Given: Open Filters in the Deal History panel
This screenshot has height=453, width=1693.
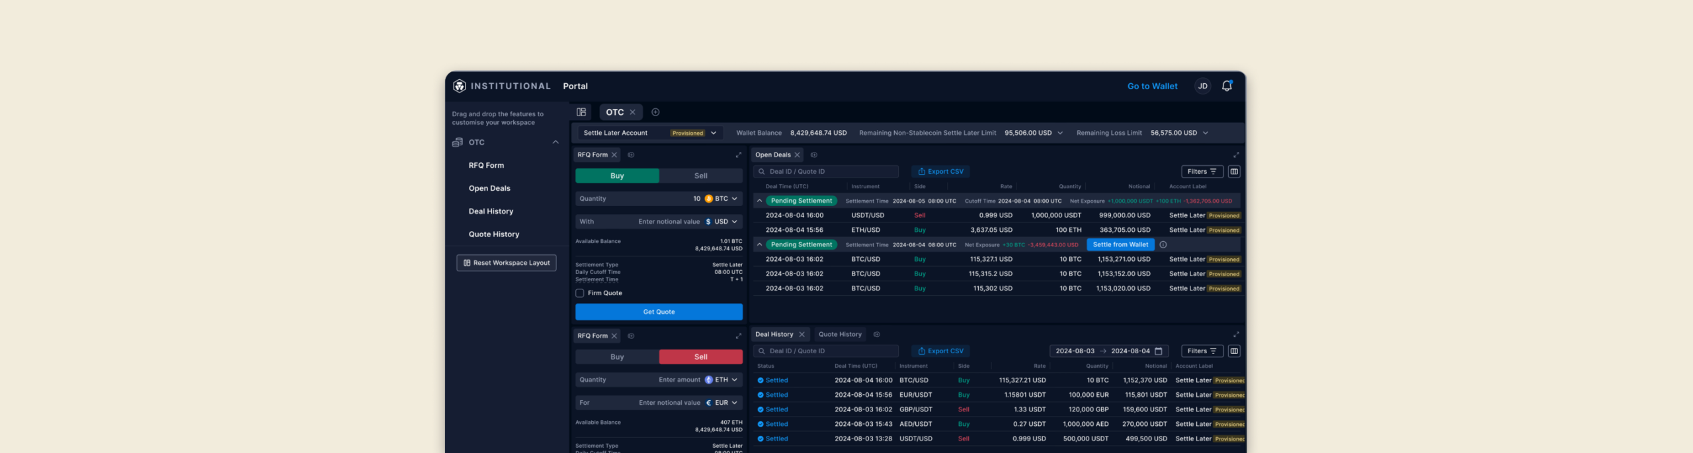Looking at the screenshot, I should coord(1202,351).
